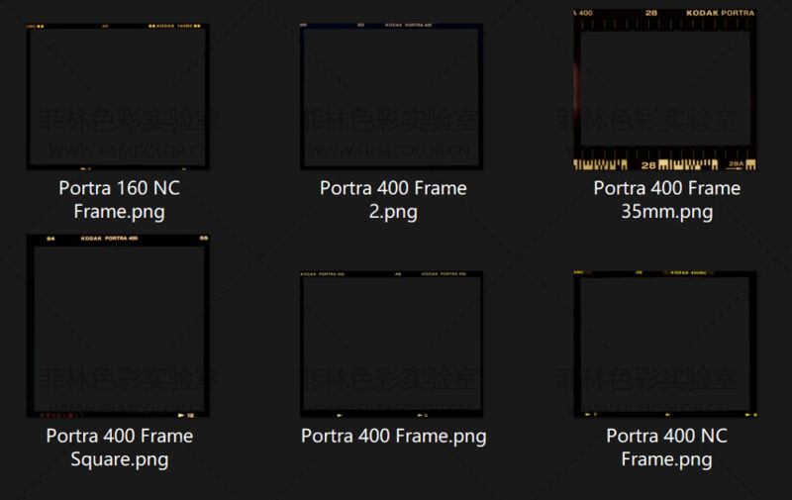792x500 pixels.
Task: Select the Portra 400 Frame.png thumbnail image
Action: point(392,344)
